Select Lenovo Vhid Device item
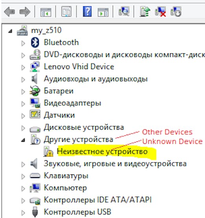205x218 pixels. pyautogui.click(x=79, y=67)
